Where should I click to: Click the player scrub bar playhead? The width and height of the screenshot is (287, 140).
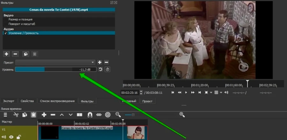(247, 83)
